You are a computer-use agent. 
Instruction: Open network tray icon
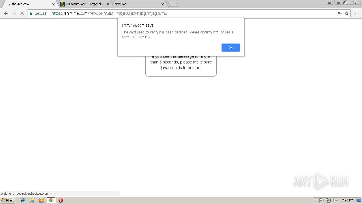pos(328,200)
